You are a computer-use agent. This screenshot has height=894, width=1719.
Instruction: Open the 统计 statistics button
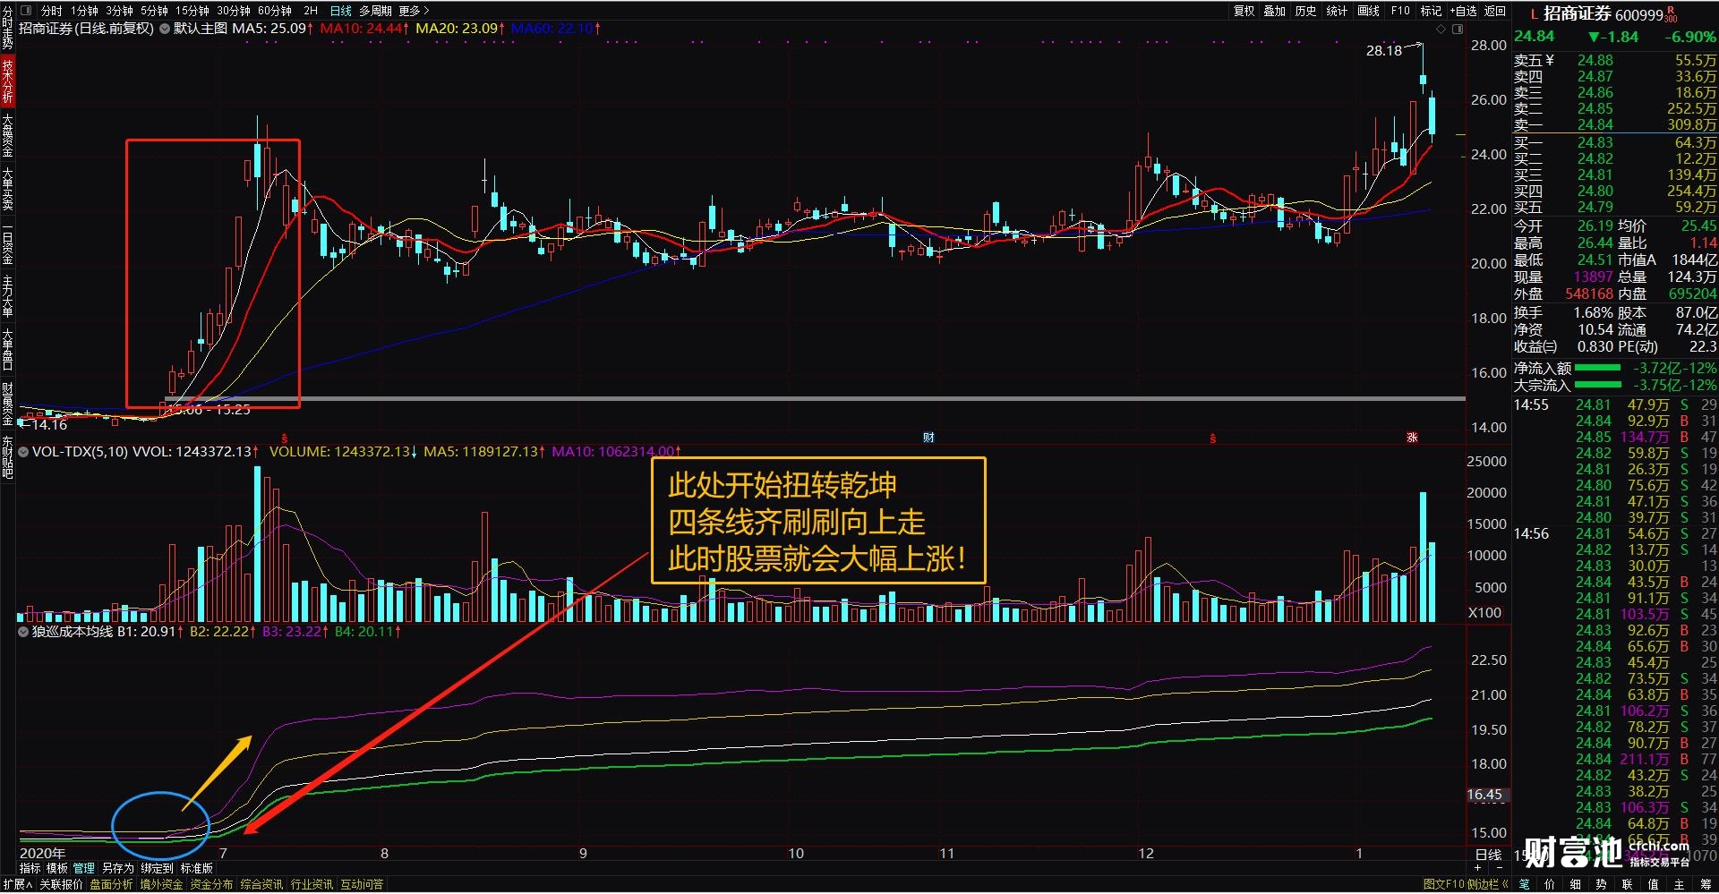(1337, 11)
